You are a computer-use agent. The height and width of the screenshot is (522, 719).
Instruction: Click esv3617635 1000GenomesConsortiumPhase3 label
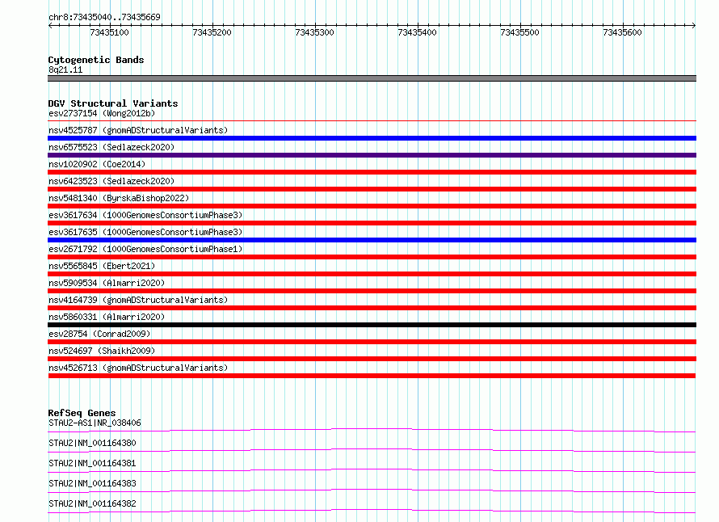click(x=145, y=232)
